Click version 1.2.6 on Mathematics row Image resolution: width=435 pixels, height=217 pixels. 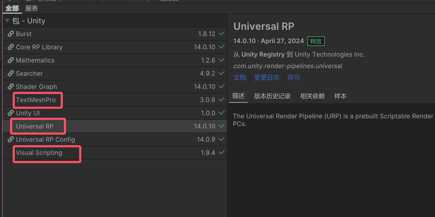pyautogui.click(x=208, y=60)
